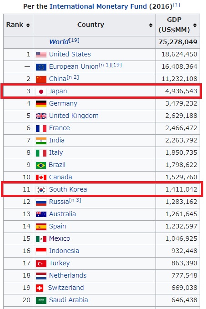Click the Japan flag icon
The image size is (206, 309).
point(41,91)
